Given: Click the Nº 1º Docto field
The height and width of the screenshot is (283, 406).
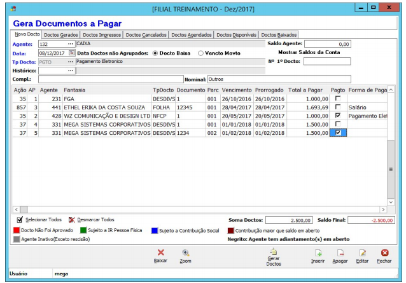Looking at the screenshot, I should pos(327,61).
